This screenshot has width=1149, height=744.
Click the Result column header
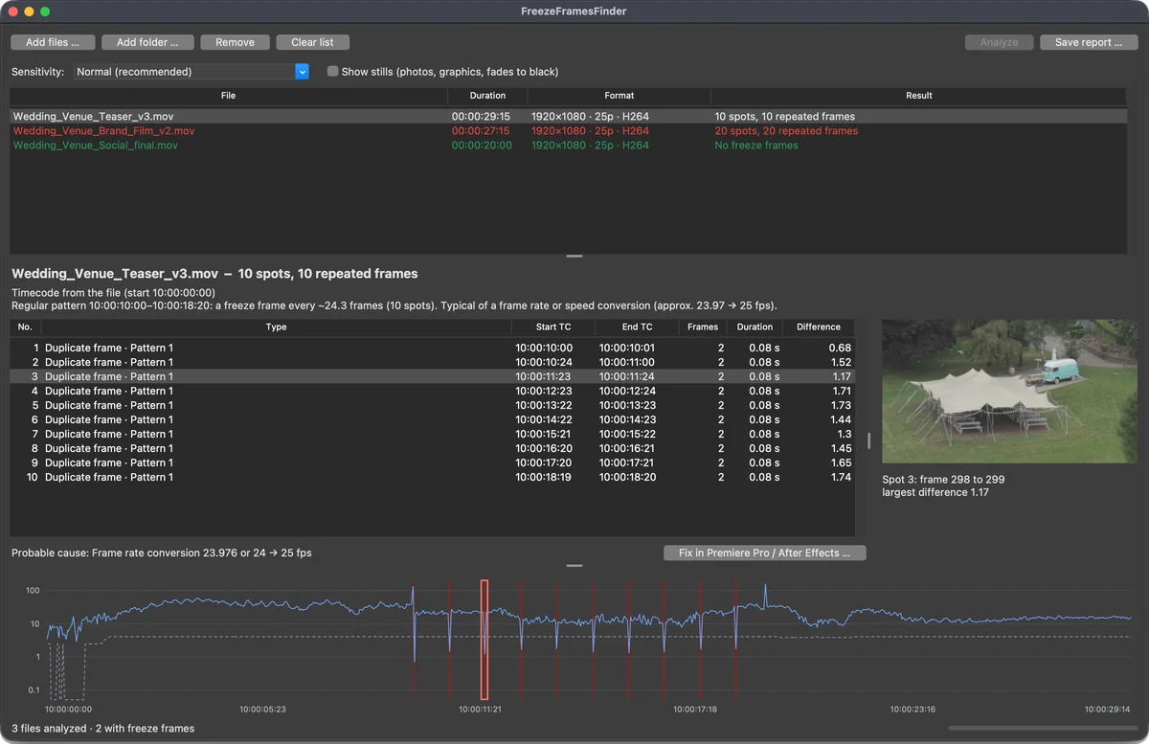918,96
